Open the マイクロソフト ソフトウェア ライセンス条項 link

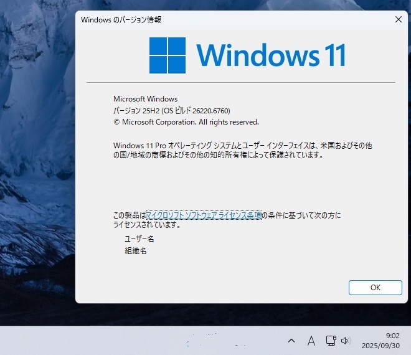(204, 215)
